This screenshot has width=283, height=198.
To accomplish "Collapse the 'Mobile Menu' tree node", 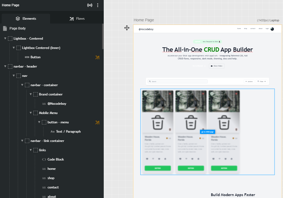I will (x=31, y=113).
